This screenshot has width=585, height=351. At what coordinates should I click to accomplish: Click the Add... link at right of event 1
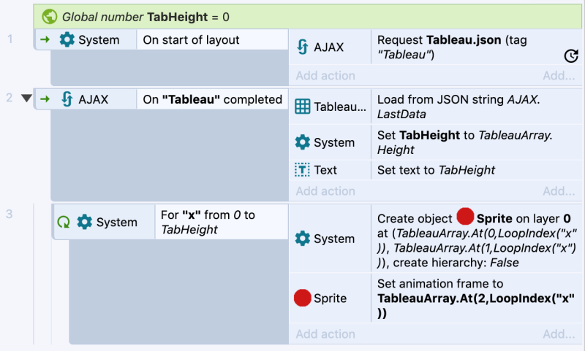pyautogui.click(x=559, y=76)
